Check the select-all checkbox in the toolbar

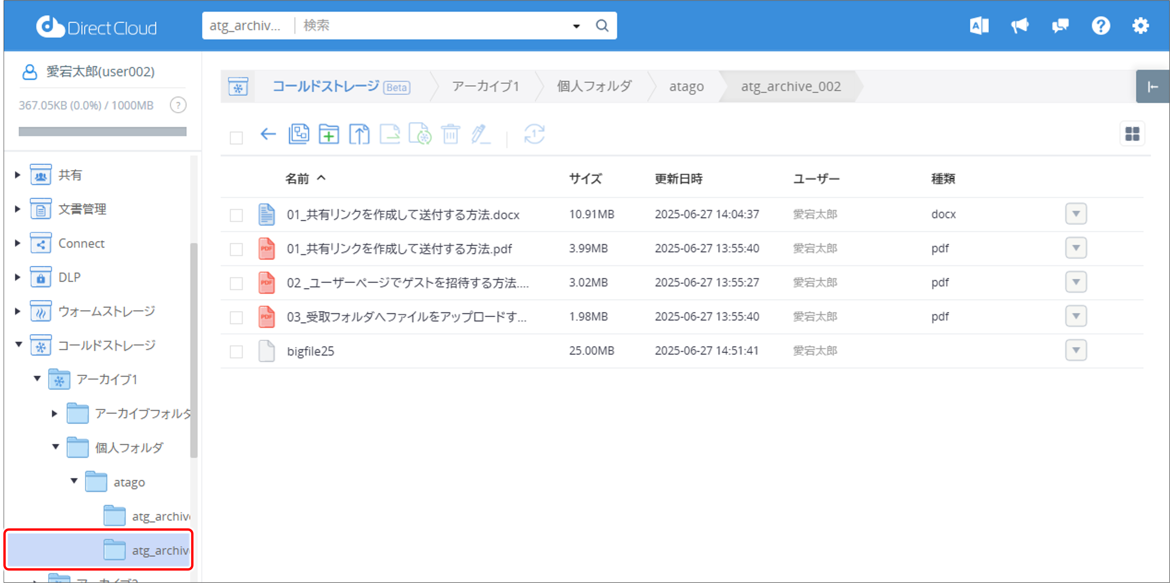236,137
